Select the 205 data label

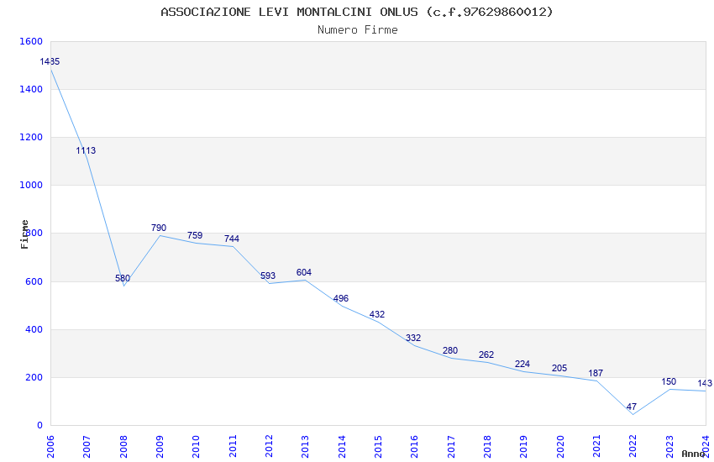point(559,368)
